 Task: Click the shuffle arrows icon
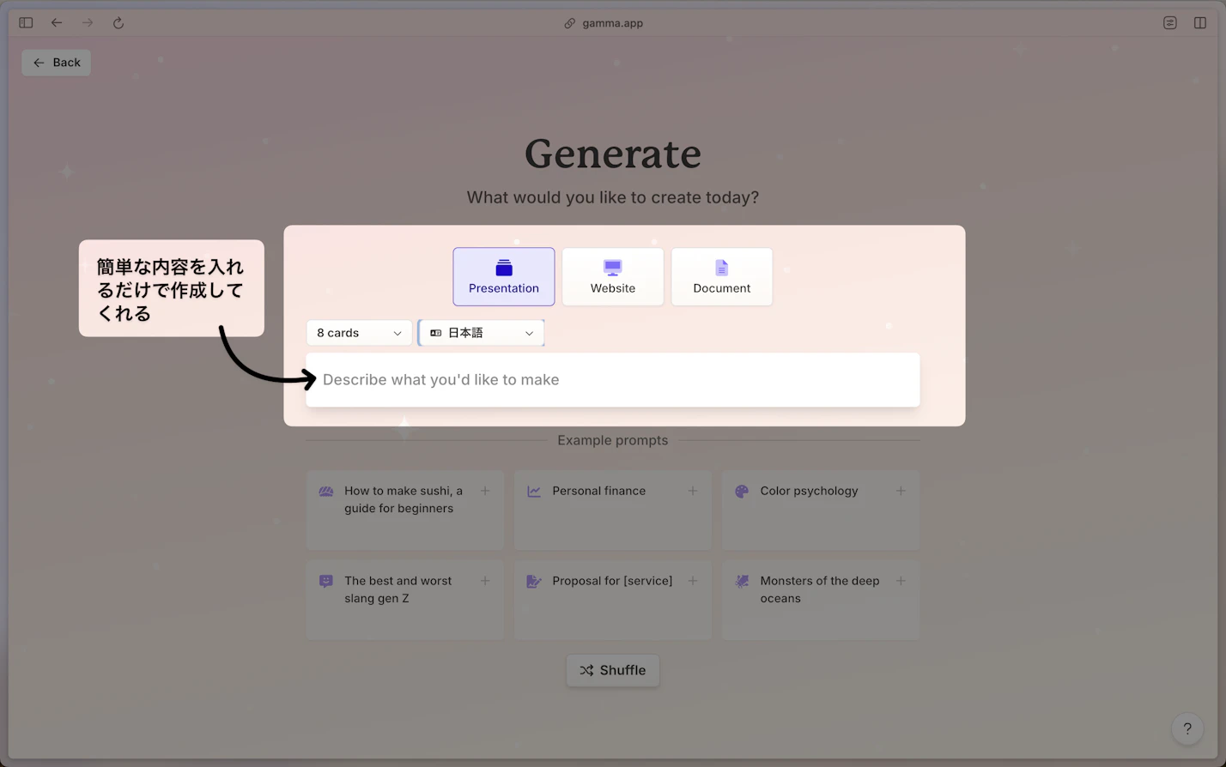click(x=586, y=670)
